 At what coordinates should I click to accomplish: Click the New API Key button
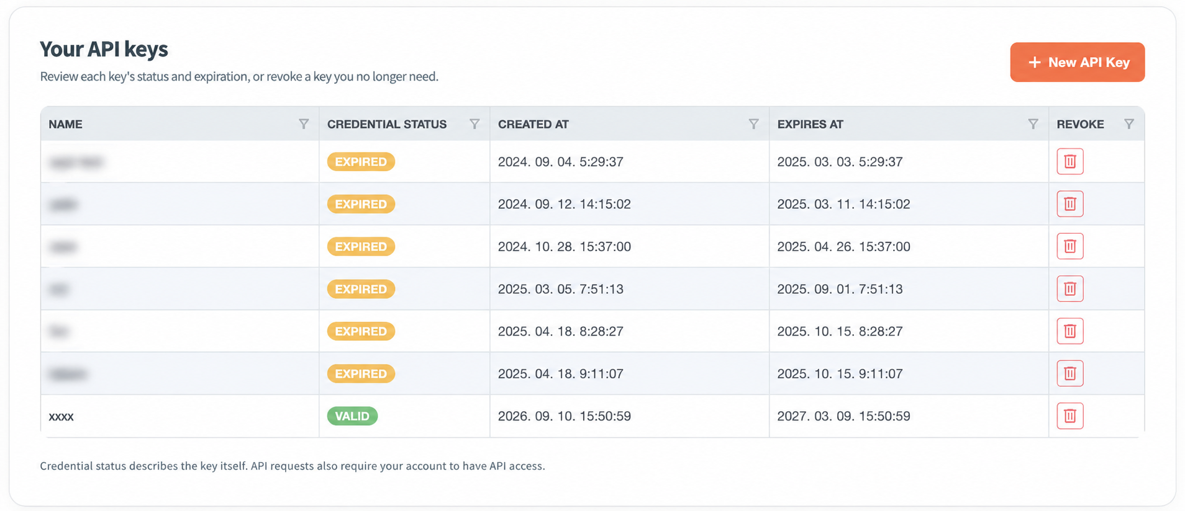1077,62
